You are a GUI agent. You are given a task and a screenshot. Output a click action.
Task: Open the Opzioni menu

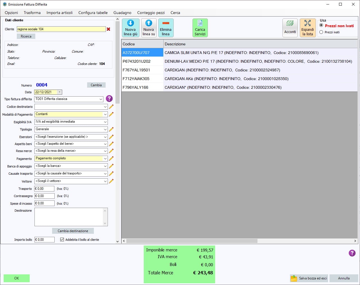pos(11,13)
